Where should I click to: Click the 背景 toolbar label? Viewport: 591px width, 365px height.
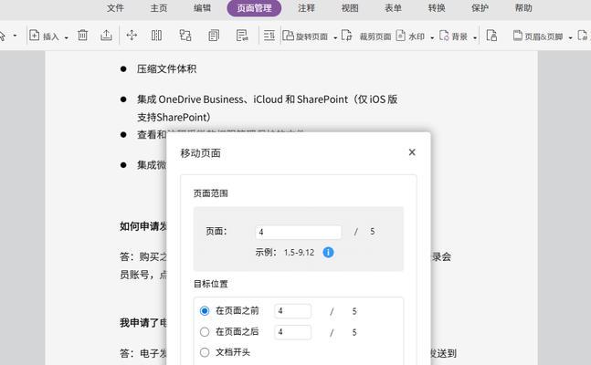pos(459,36)
